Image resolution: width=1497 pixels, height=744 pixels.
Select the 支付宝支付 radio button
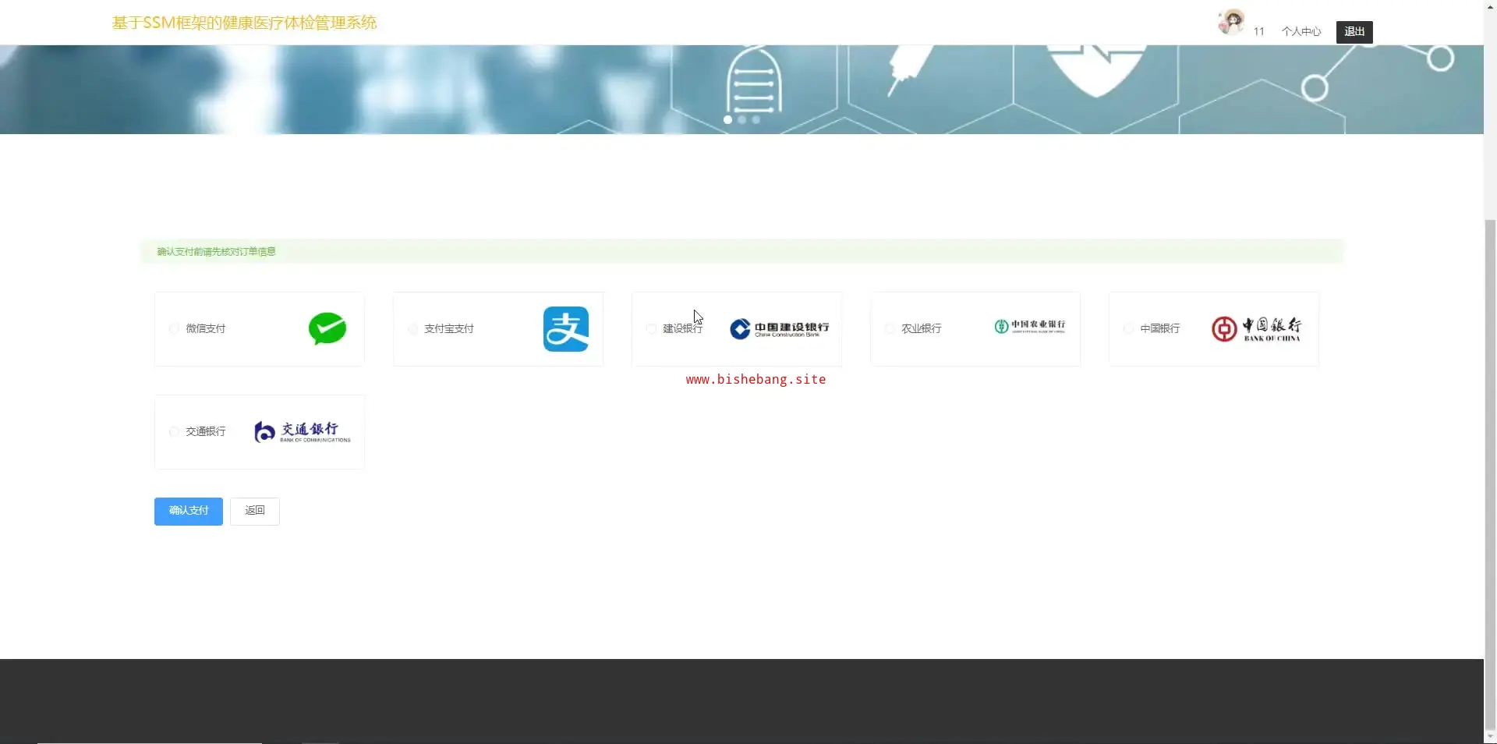pos(412,328)
